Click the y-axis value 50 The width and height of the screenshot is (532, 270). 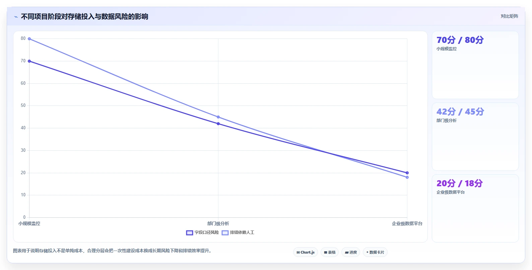[x=23, y=106]
